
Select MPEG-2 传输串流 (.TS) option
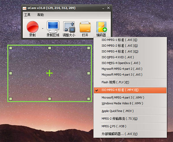130,119
